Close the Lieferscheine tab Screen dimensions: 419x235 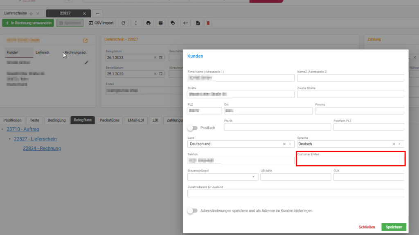(x=38, y=14)
